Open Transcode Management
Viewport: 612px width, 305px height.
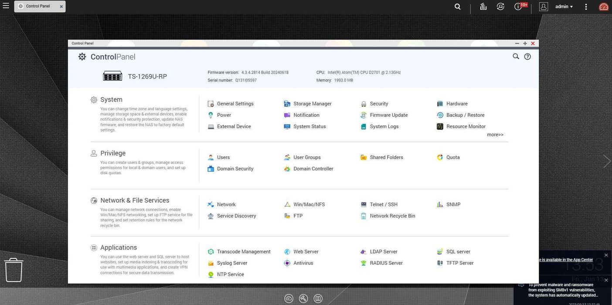(239, 251)
